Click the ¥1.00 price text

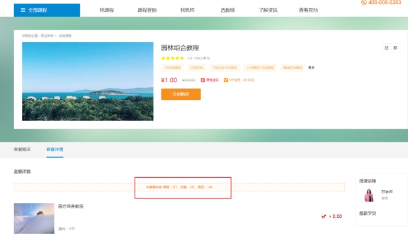[169, 80]
